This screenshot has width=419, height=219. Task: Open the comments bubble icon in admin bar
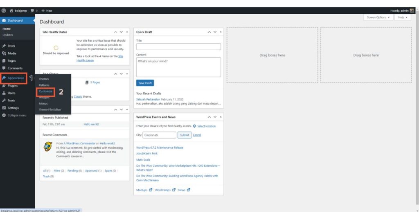click(32, 11)
